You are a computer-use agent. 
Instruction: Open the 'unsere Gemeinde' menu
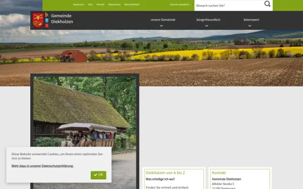[x=163, y=20]
